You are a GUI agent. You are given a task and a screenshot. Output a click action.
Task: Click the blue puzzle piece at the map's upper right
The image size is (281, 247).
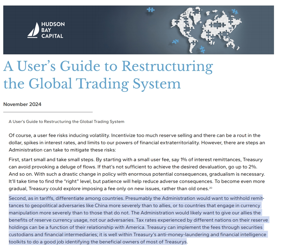click(x=235, y=12)
